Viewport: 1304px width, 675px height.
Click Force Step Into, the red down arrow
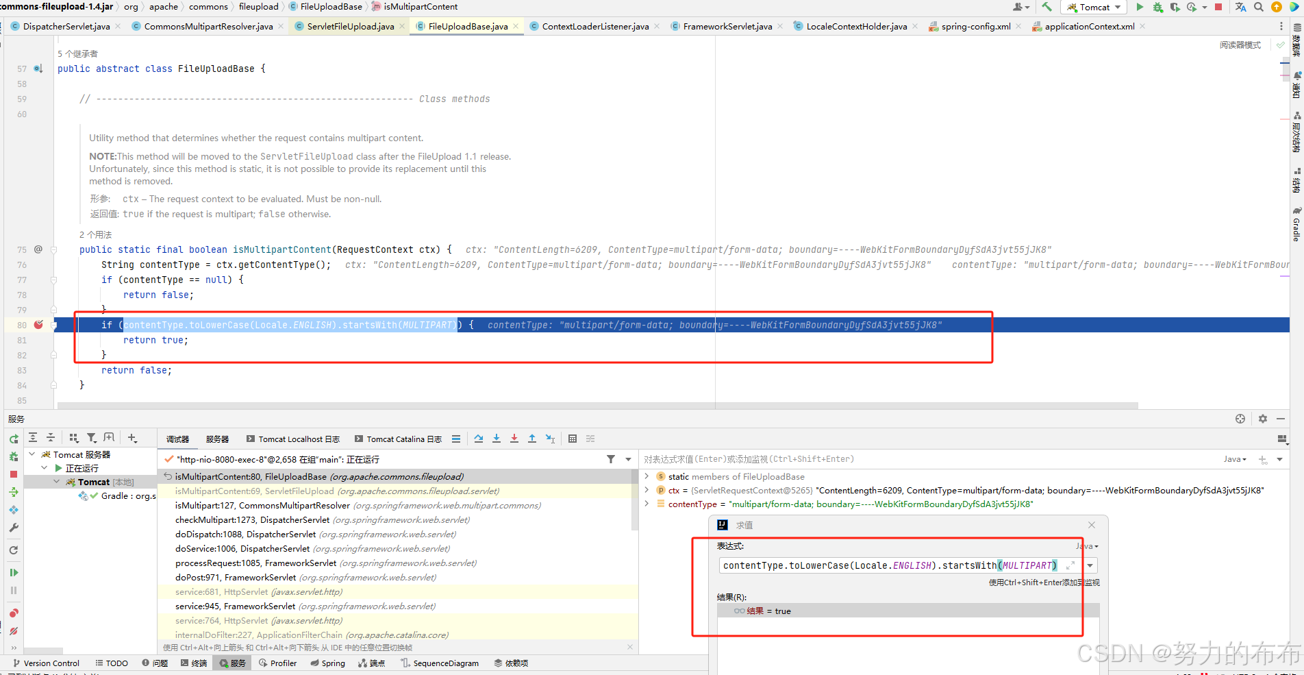click(x=514, y=439)
